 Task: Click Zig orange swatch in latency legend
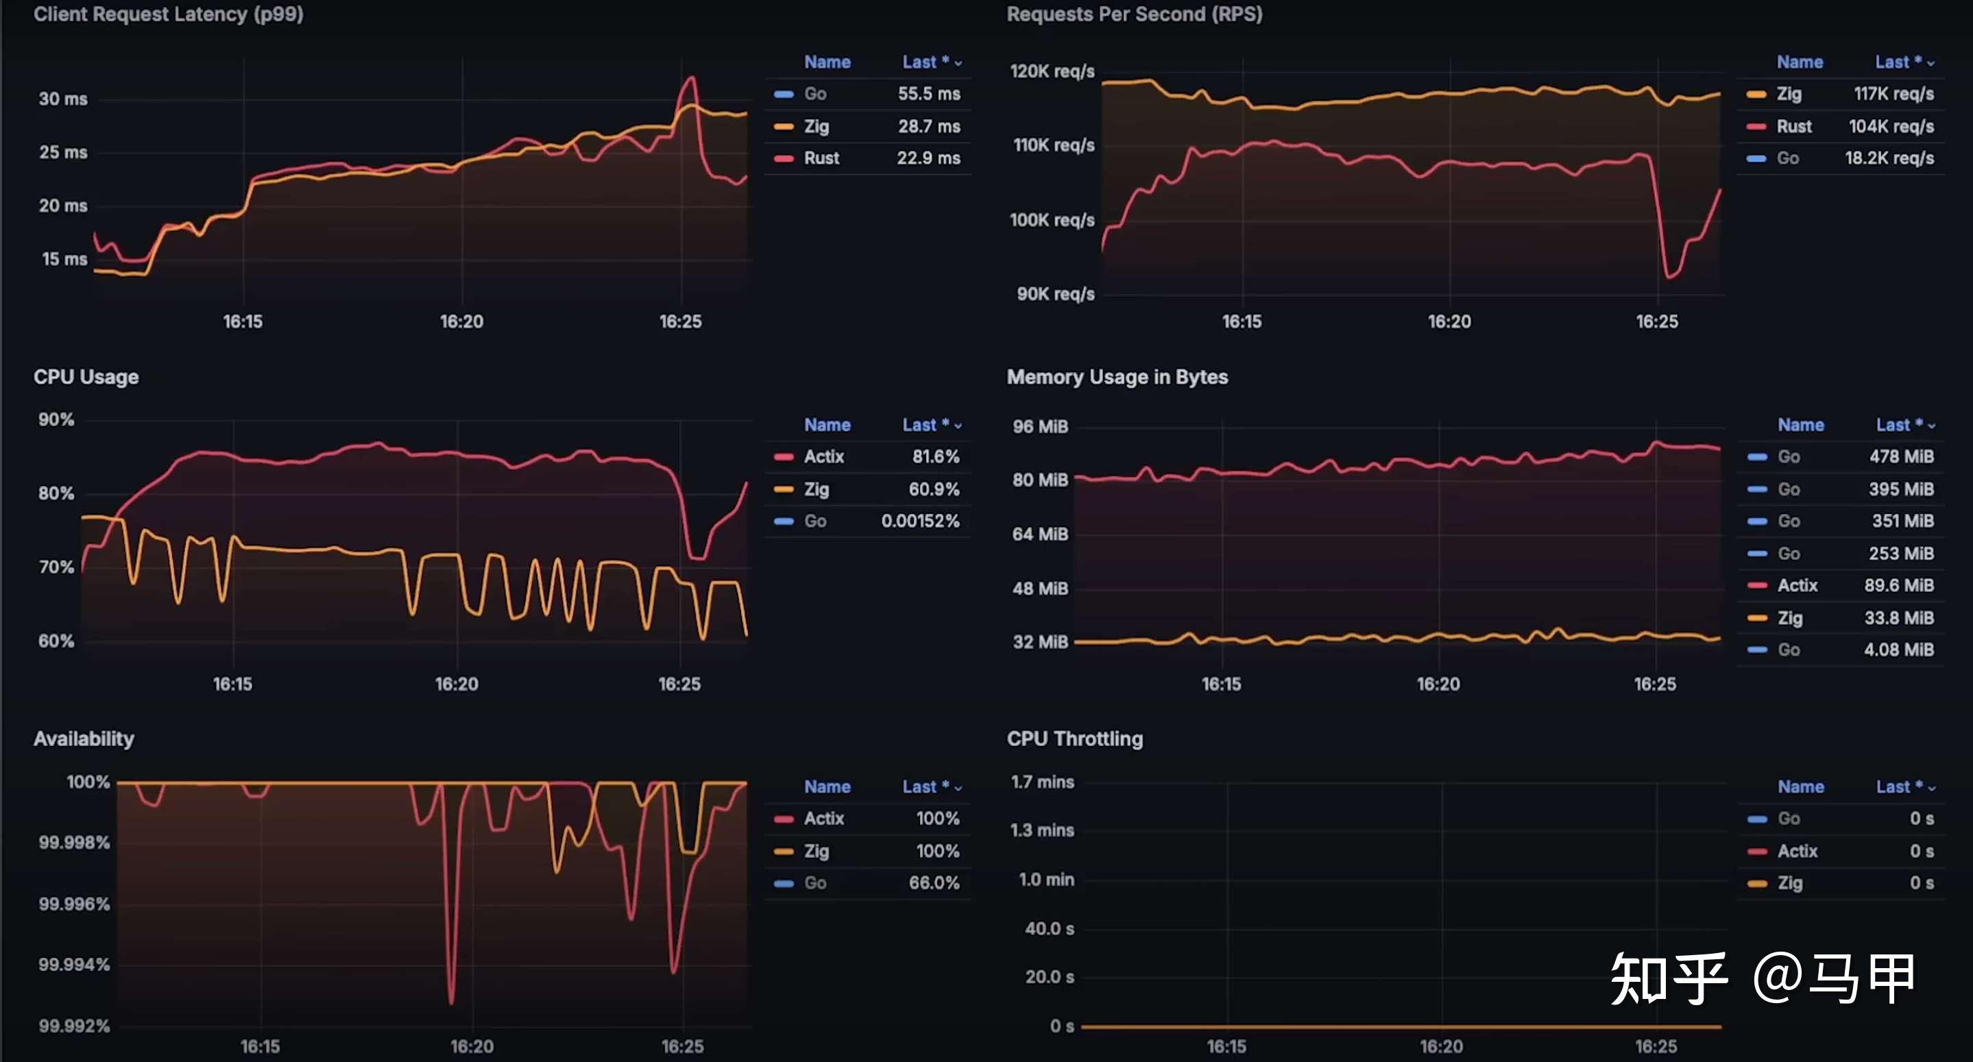click(784, 126)
